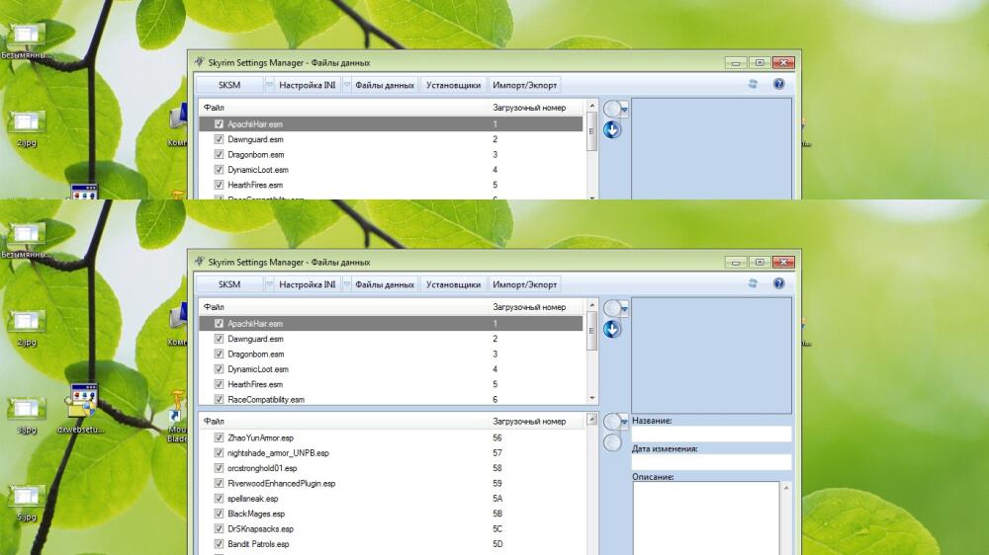Uncheck the Bandit Patrols.esp checkbox

coord(219,544)
